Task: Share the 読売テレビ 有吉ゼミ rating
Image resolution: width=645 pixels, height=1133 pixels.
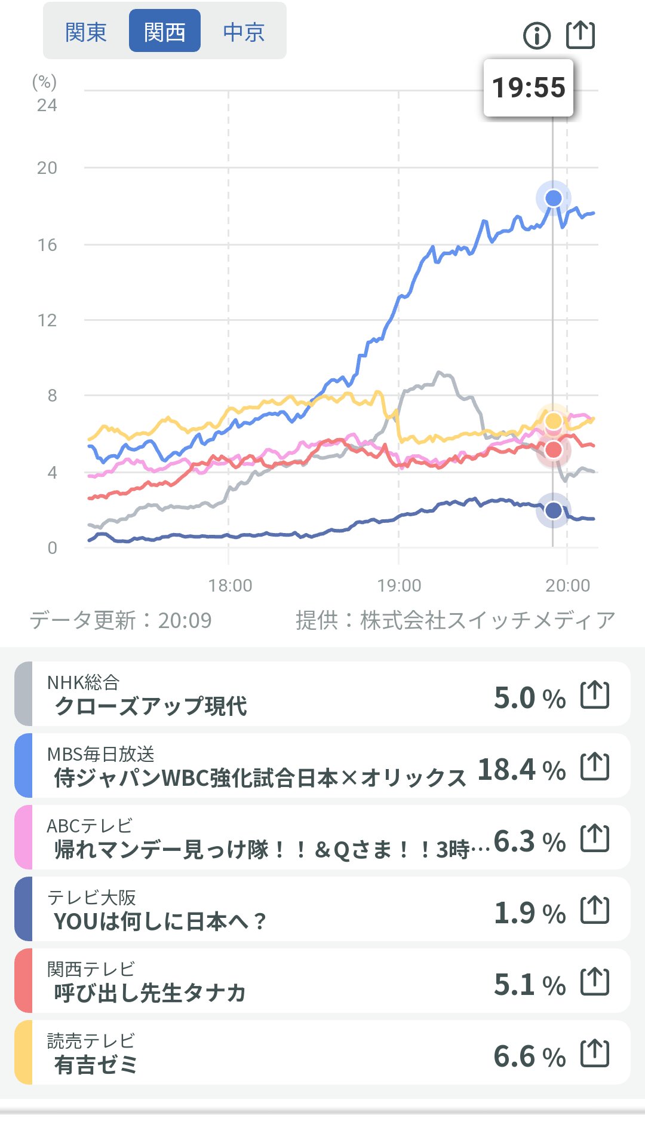Action: pyautogui.click(x=595, y=1054)
